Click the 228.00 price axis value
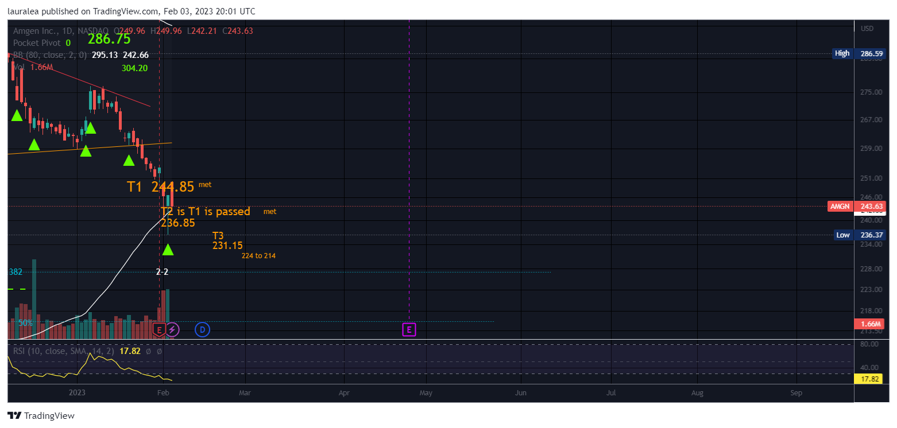897x428 pixels. [871, 269]
